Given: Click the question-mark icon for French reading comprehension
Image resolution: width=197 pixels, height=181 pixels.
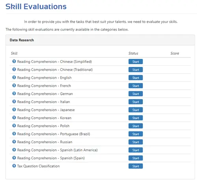Looking at the screenshot, I should (x=14, y=85).
